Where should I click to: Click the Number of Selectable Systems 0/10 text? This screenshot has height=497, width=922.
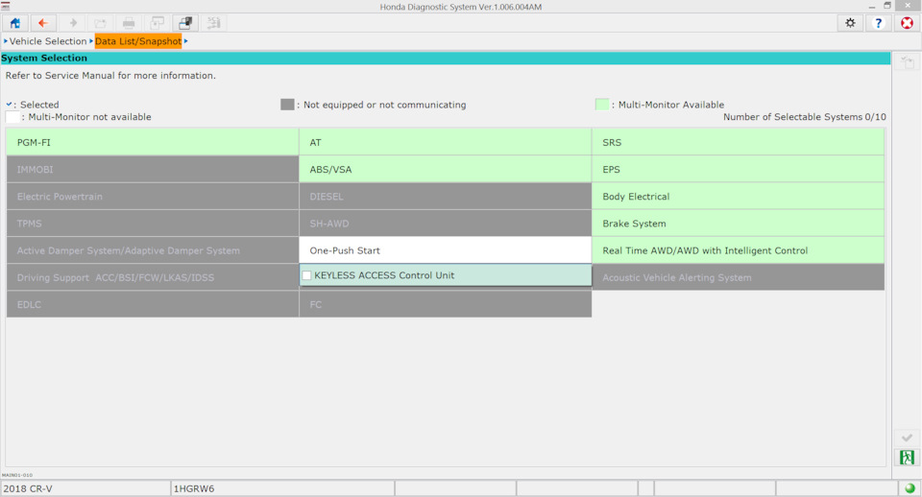pyautogui.click(x=805, y=117)
